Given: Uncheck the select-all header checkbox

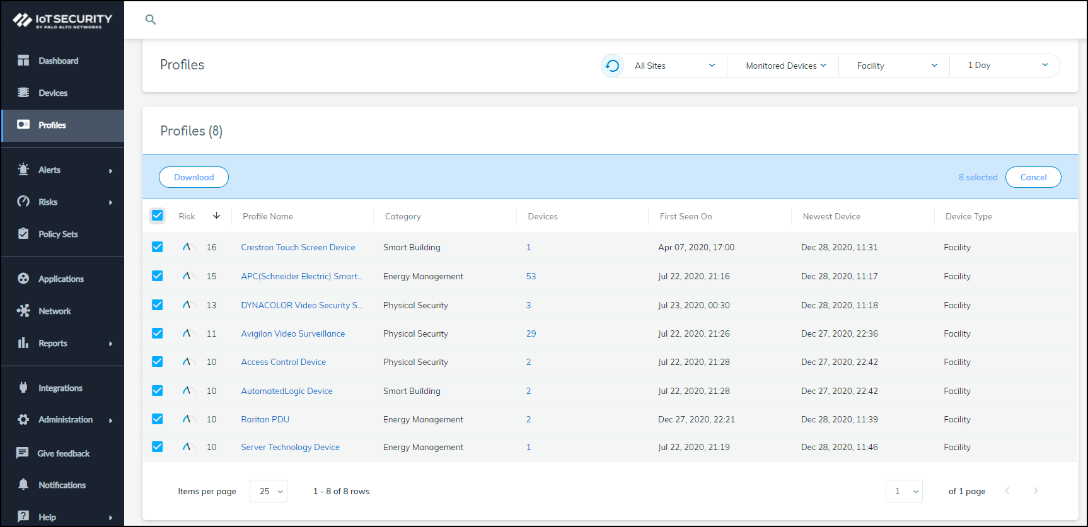Looking at the screenshot, I should tap(158, 216).
